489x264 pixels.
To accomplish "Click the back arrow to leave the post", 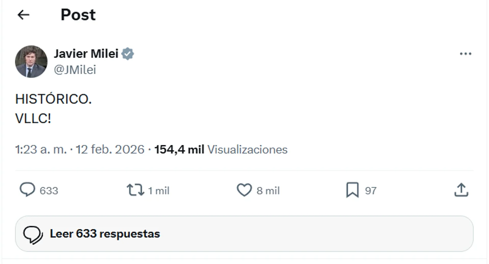I will [x=24, y=15].
